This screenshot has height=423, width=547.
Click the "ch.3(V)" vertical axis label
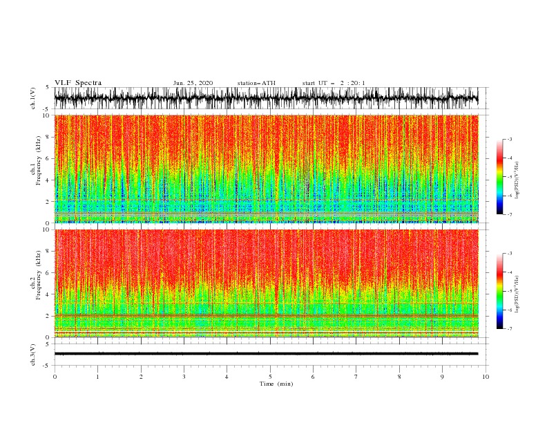(33, 355)
